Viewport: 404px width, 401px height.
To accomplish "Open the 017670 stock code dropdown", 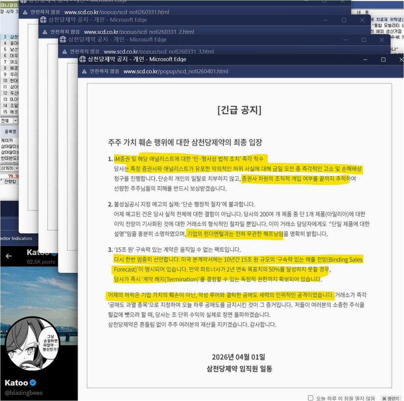I will [16, 168].
